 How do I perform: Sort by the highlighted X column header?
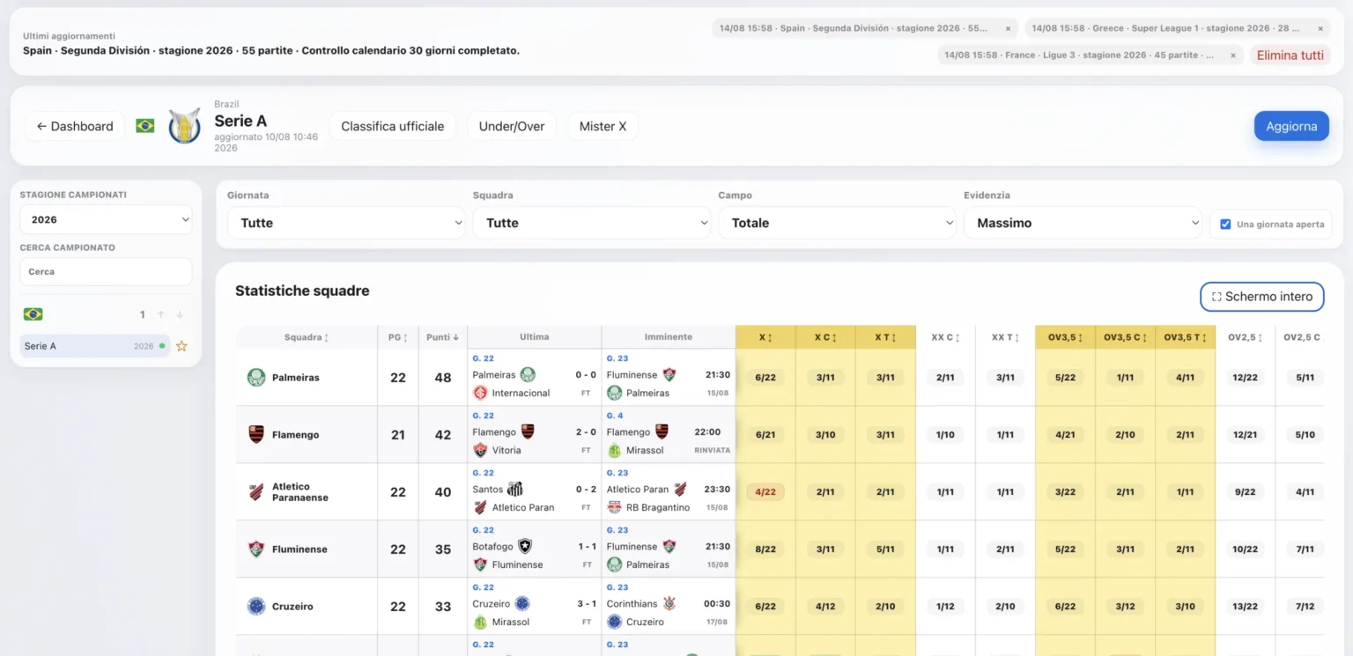click(x=765, y=337)
